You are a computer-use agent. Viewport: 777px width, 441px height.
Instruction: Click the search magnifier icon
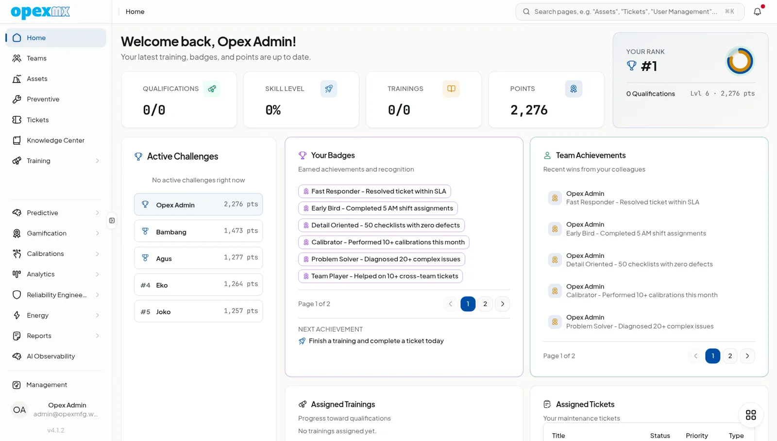526,12
